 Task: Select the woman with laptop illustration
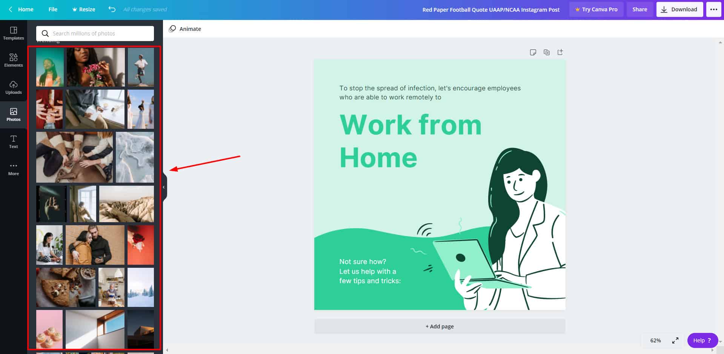pyautogui.click(x=509, y=229)
